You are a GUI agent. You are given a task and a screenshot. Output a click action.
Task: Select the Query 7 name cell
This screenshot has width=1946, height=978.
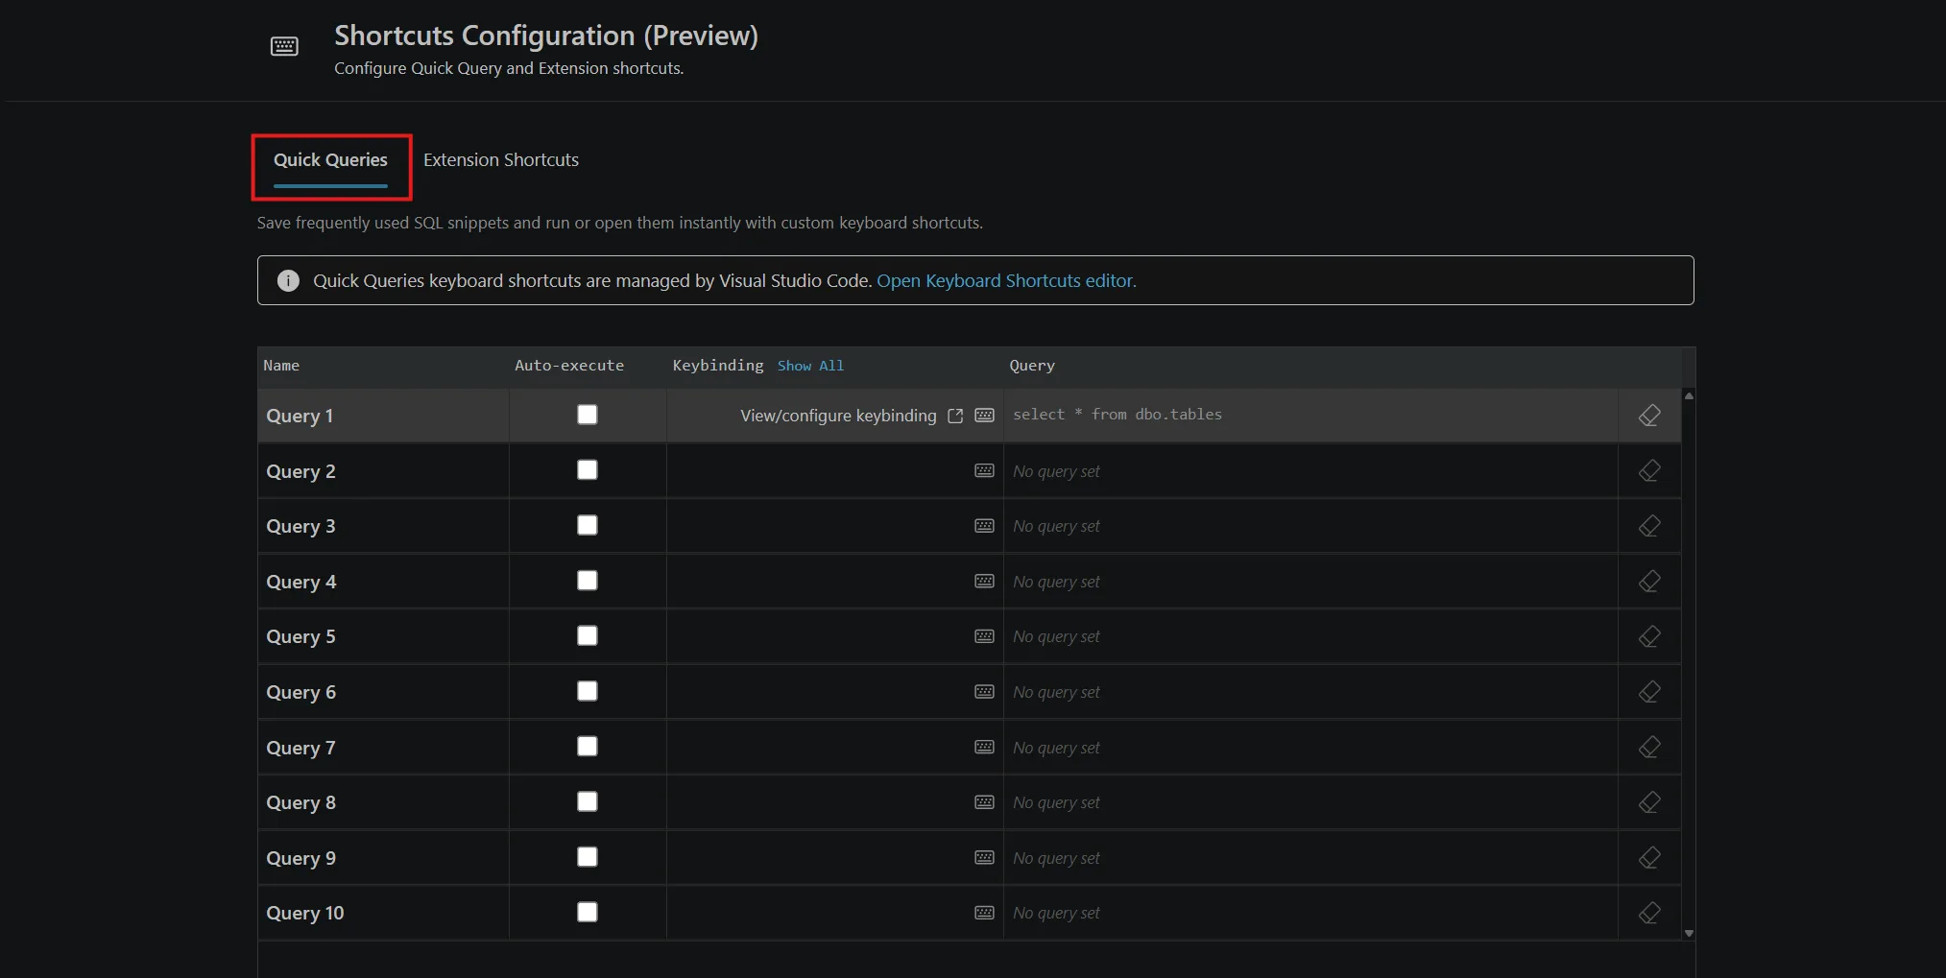[x=383, y=748]
